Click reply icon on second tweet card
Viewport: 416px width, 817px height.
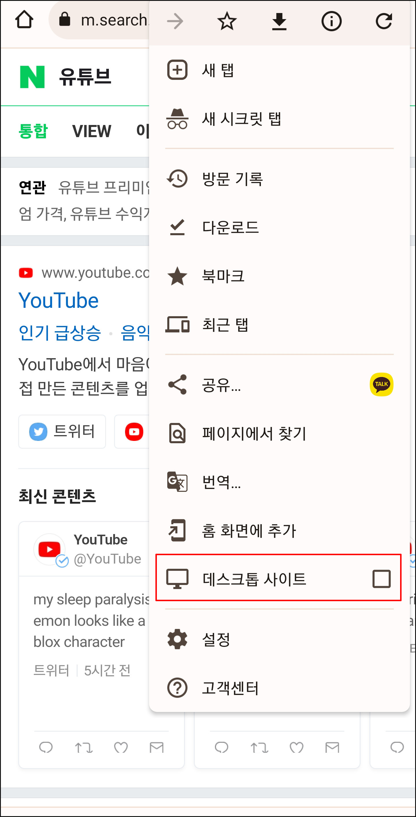[x=222, y=747]
